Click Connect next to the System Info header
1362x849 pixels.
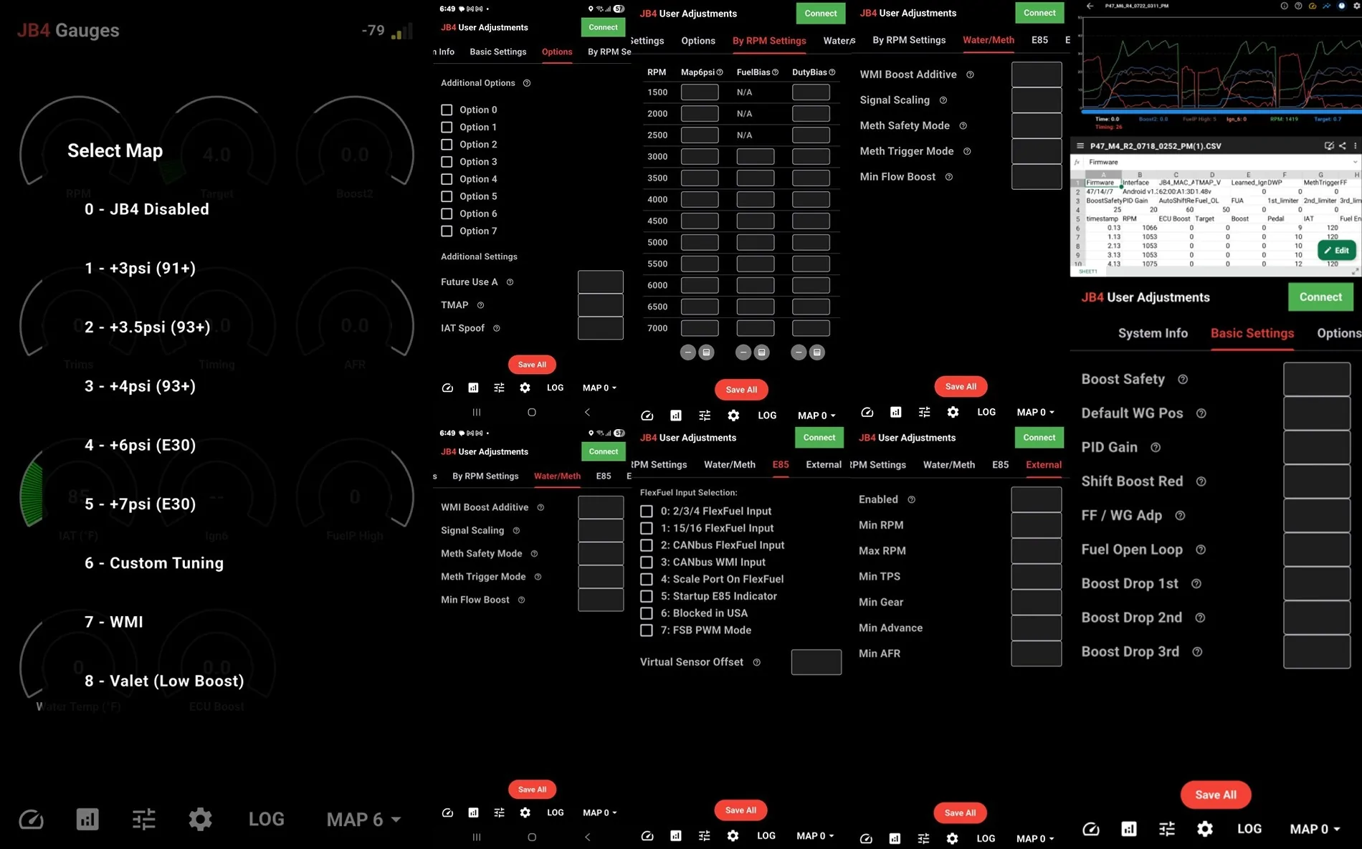click(x=1320, y=297)
